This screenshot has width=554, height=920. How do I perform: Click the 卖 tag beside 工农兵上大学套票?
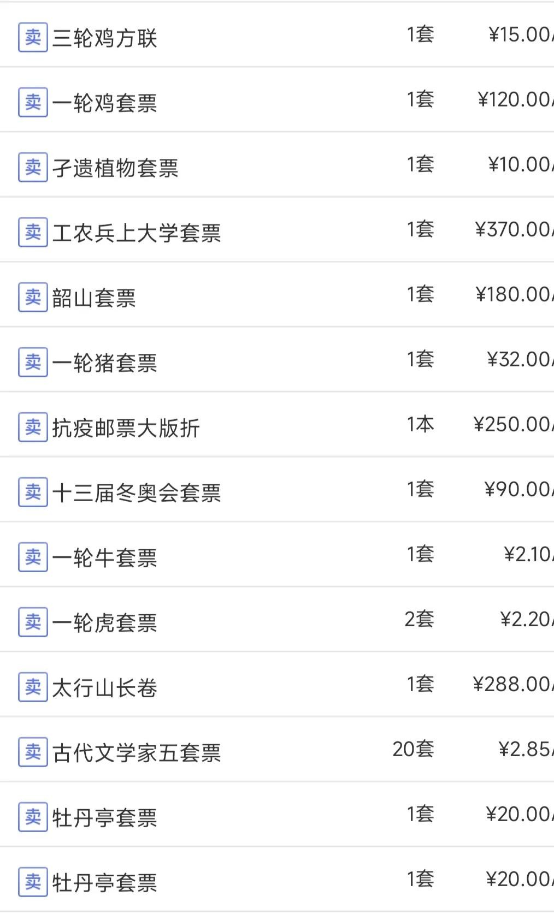pyautogui.click(x=33, y=232)
